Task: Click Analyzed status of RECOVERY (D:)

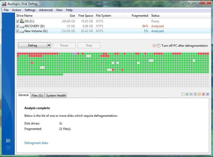Action: [x=157, y=26]
